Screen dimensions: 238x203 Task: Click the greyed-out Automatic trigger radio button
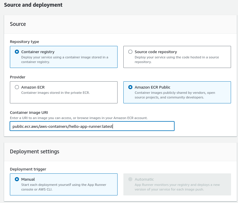point(130,179)
